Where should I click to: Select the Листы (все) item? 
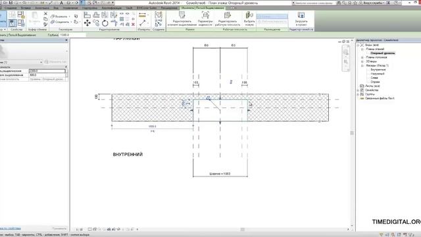[372, 86]
